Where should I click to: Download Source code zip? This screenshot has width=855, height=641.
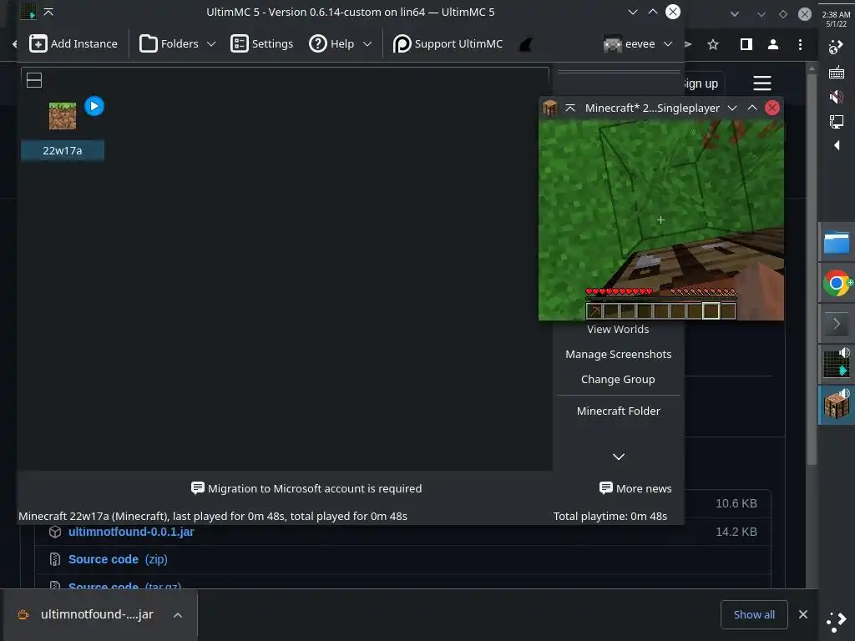118,559
